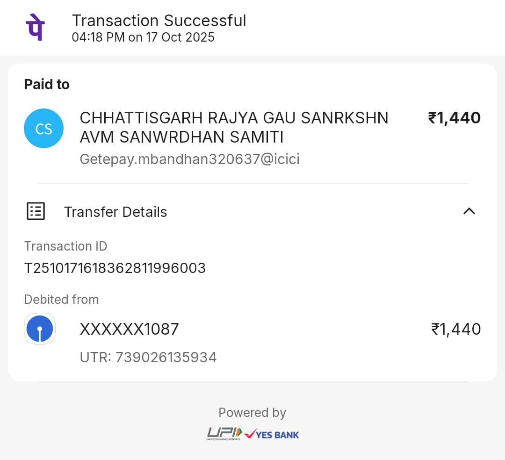Click the bold ₹1,440 paid amount

[454, 118]
